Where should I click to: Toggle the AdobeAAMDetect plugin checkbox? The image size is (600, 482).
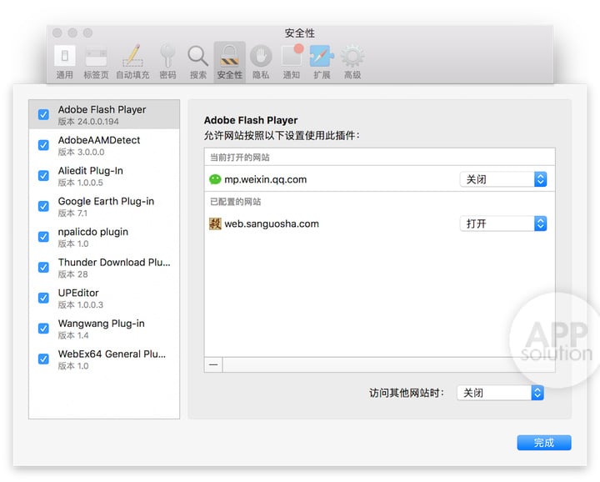[43, 145]
